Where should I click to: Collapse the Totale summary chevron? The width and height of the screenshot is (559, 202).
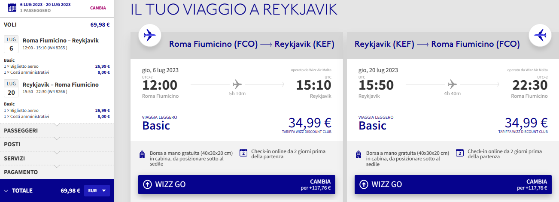(x=6, y=190)
